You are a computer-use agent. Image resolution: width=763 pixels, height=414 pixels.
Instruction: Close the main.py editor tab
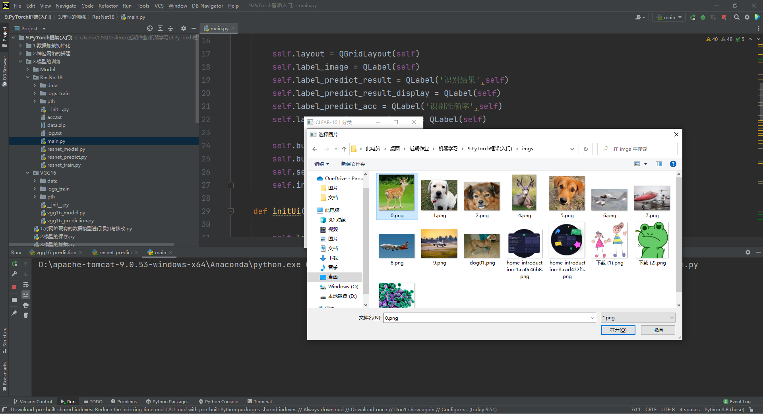pyautogui.click(x=233, y=28)
